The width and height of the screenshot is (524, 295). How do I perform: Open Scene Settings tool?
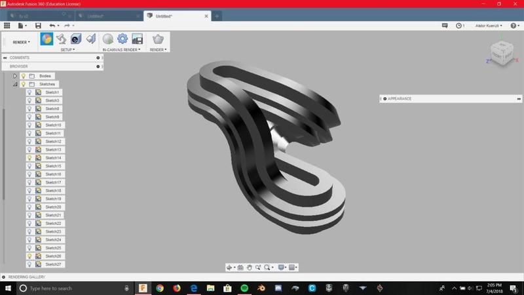point(62,39)
